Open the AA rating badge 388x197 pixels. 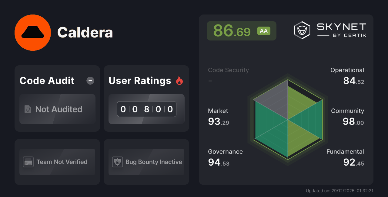click(x=263, y=31)
